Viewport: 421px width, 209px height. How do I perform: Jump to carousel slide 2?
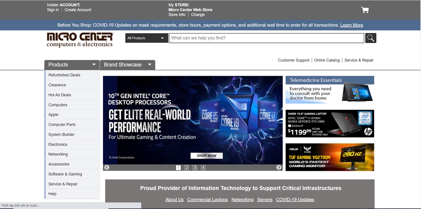pos(187,168)
